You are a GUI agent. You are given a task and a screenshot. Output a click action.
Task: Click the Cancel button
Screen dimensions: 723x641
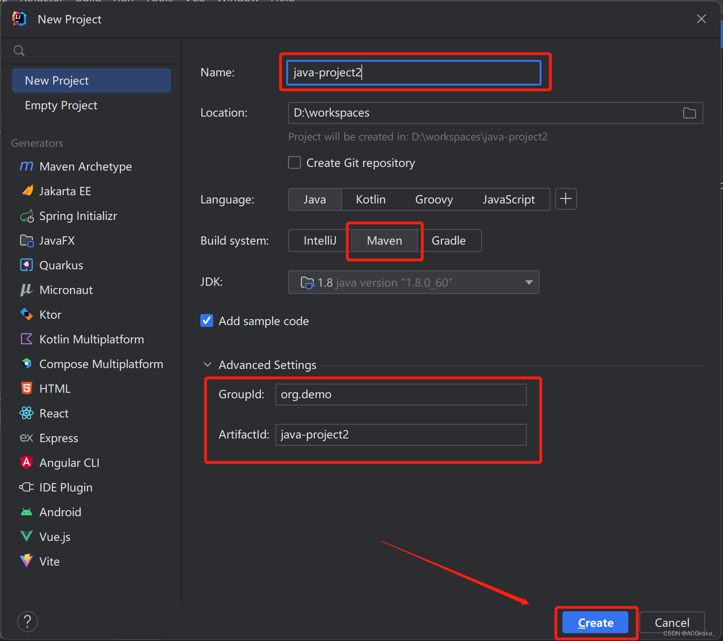pyautogui.click(x=672, y=622)
